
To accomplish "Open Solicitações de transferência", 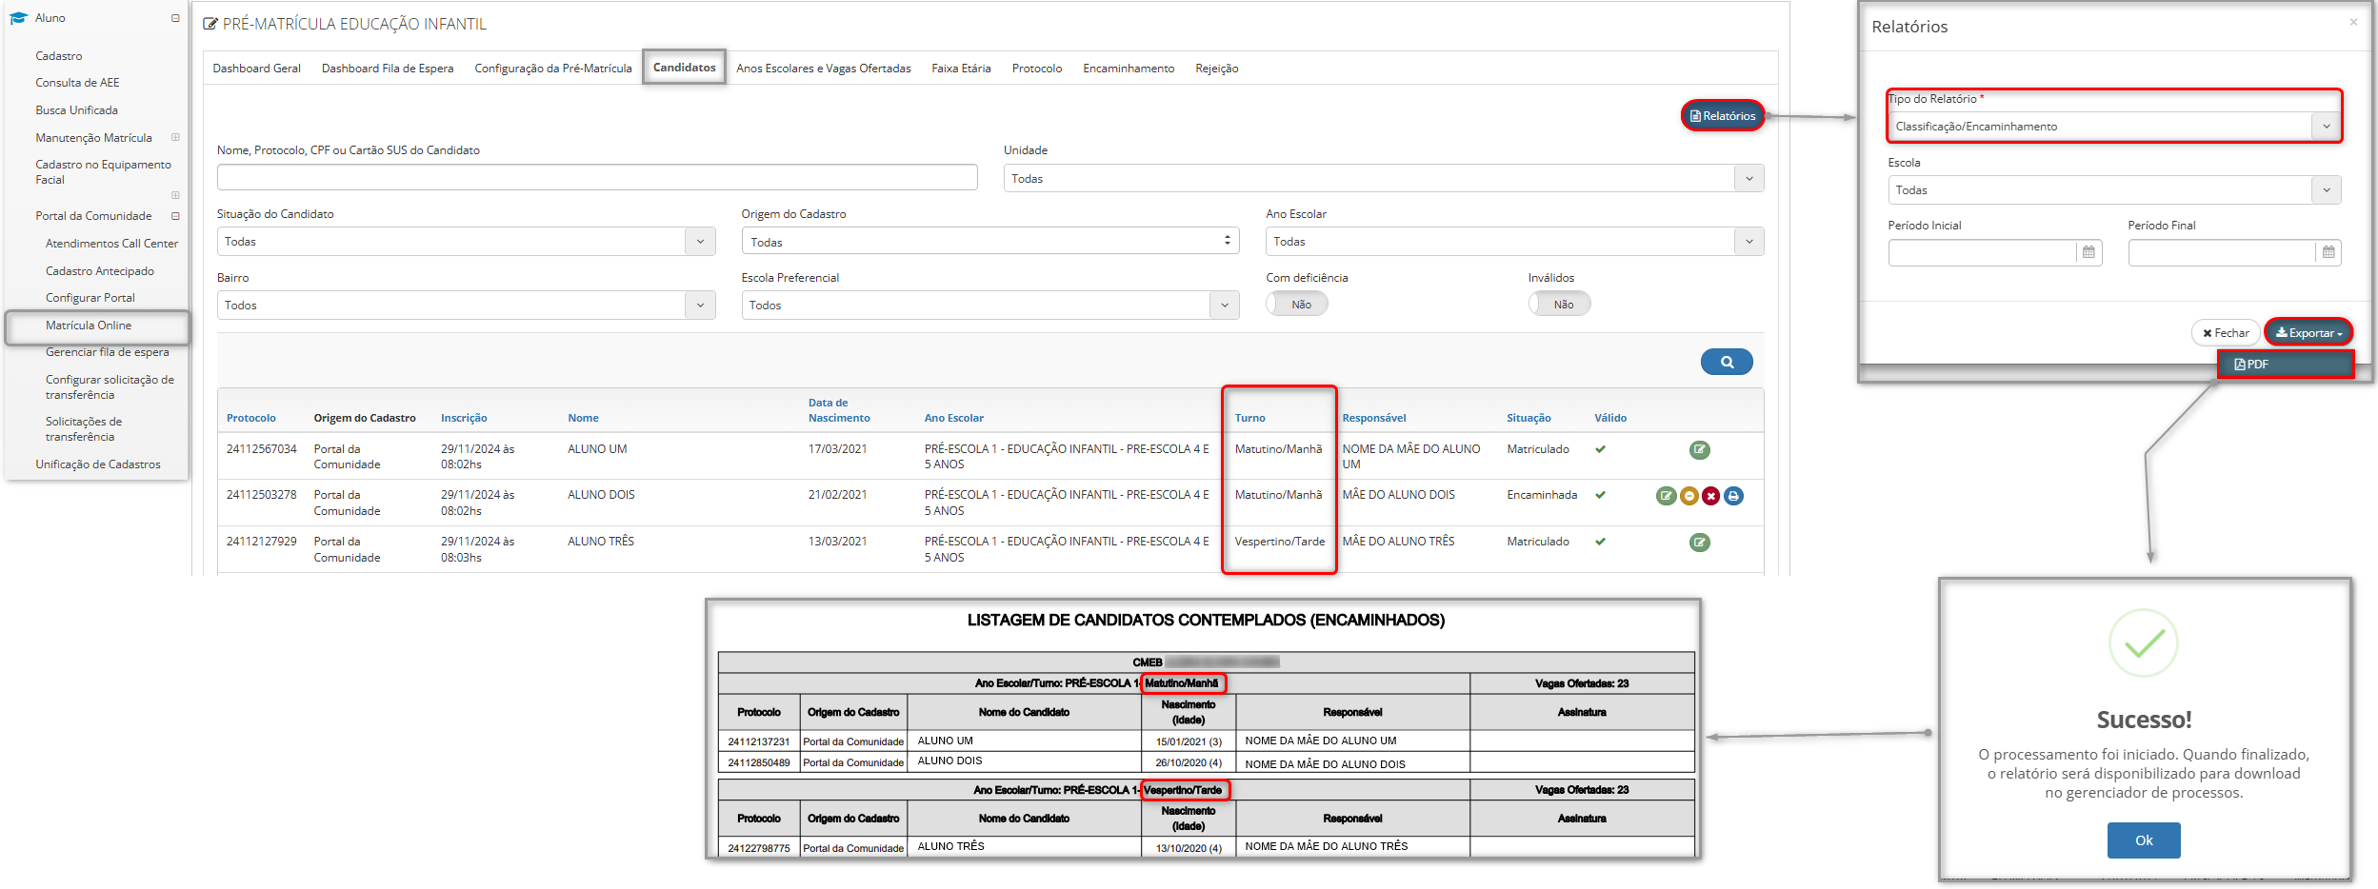I will pos(84,429).
